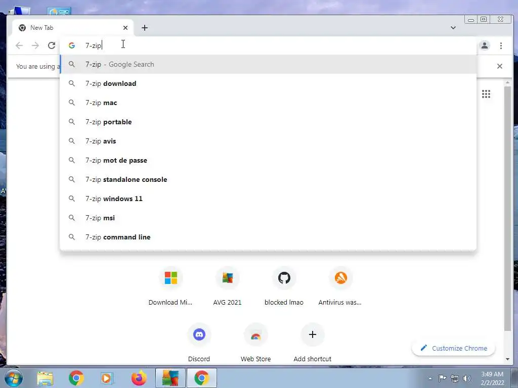Open the Action Center flag icon

coord(442,378)
